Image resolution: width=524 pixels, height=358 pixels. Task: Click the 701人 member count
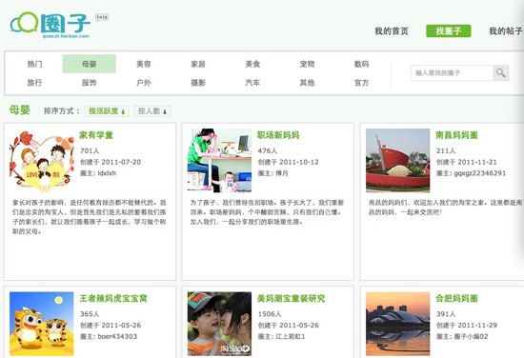(x=90, y=150)
